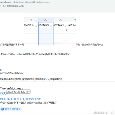Image resolution: width=115 pixels, height=115 pixels.
Task: Click the 2022-12-20 22:01:07 timestamp tooltip
Action: (x=18, y=92)
